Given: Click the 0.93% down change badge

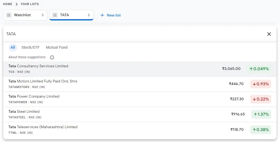Looking at the screenshot, I should 261,84.
